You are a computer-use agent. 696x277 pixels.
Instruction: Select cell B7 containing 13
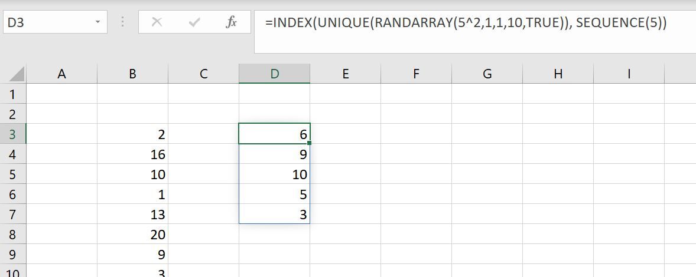tap(132, 214)
